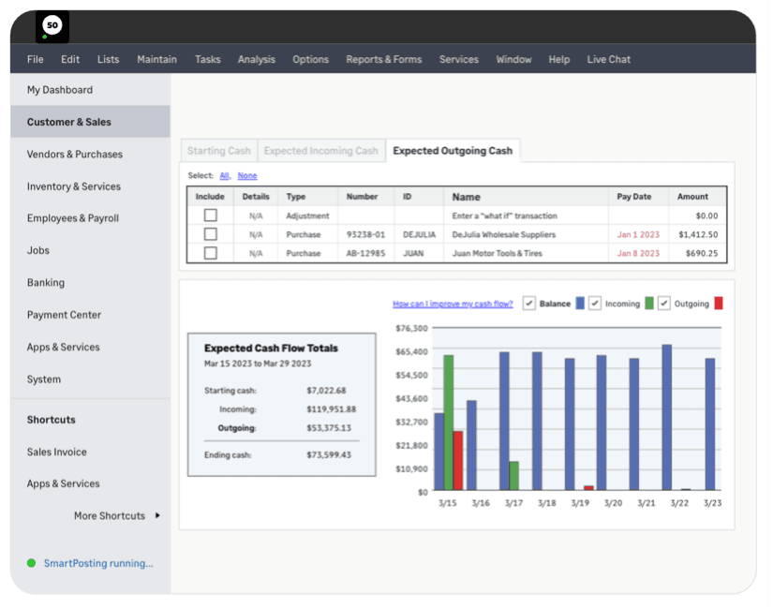Click the All link to select transactions
773x609 pixels.
(225, 175)
